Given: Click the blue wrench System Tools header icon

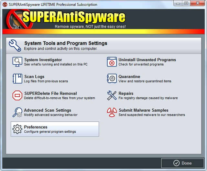Looking at the screenshot, I should (15, 45).
